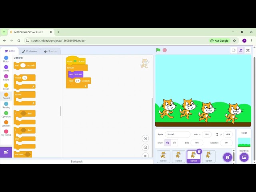
Task: Select Sprite1 thumbnail in sprite list
Action: pos(164,157)
